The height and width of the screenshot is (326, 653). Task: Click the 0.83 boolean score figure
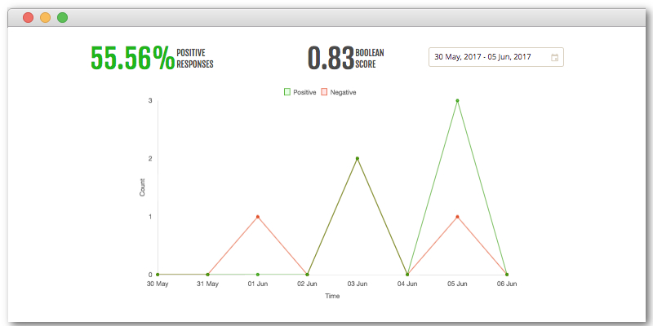pos(331,58)
